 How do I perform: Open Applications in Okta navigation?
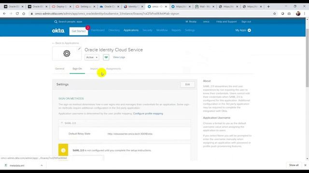[x=131, y=30]
